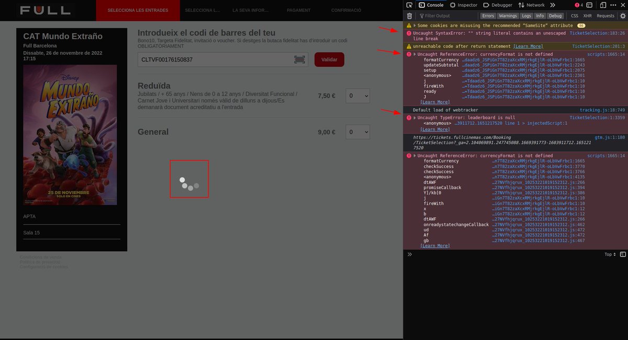Activate the pick element from page icon
628x340 pixels.
point(410,5)
